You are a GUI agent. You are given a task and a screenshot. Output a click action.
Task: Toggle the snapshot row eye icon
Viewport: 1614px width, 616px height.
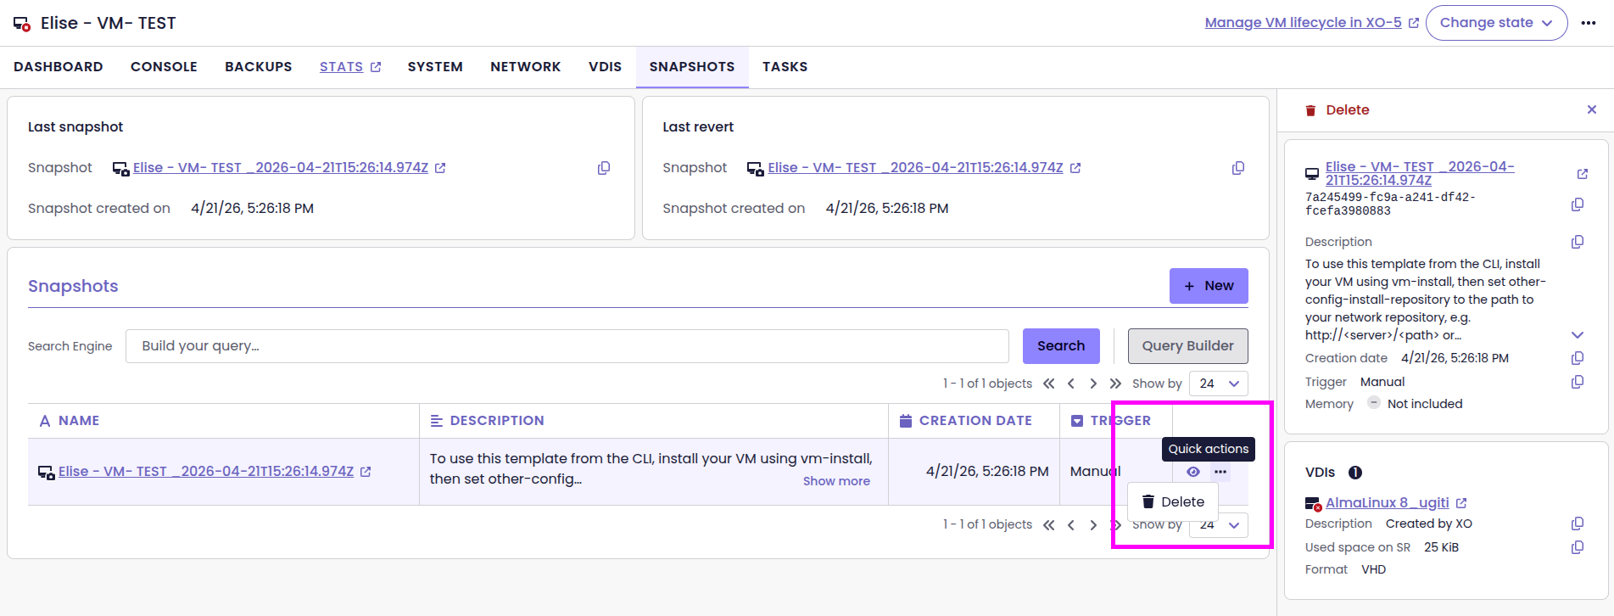pos(1192,472)
